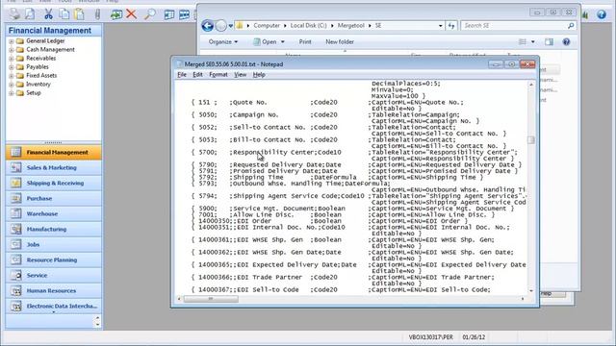616x346 pixels.
Task: Click the Explorer forward arrow button
Action: [x=221, y=26]
